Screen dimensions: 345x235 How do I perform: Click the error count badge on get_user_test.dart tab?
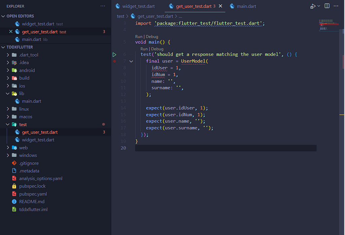(x=214, y=6)
